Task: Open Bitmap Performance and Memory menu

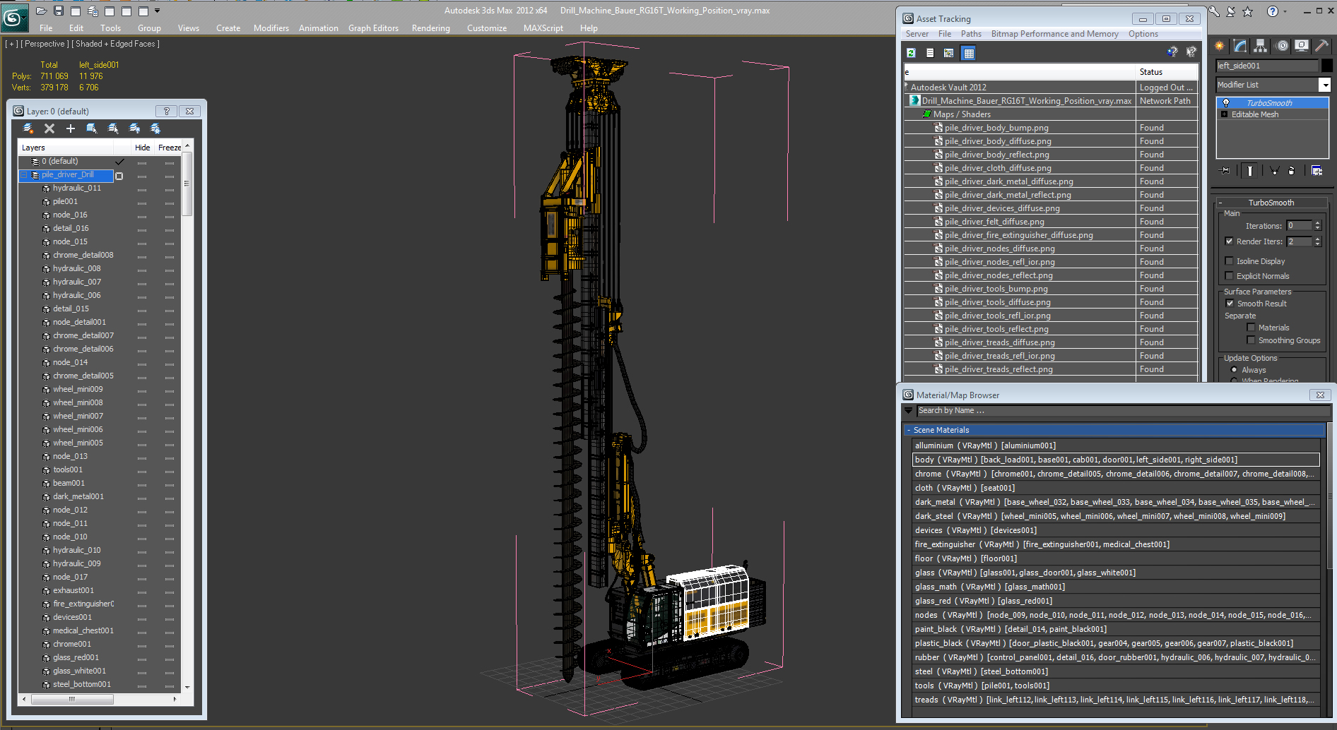Action: click(x=1054, y=34)
